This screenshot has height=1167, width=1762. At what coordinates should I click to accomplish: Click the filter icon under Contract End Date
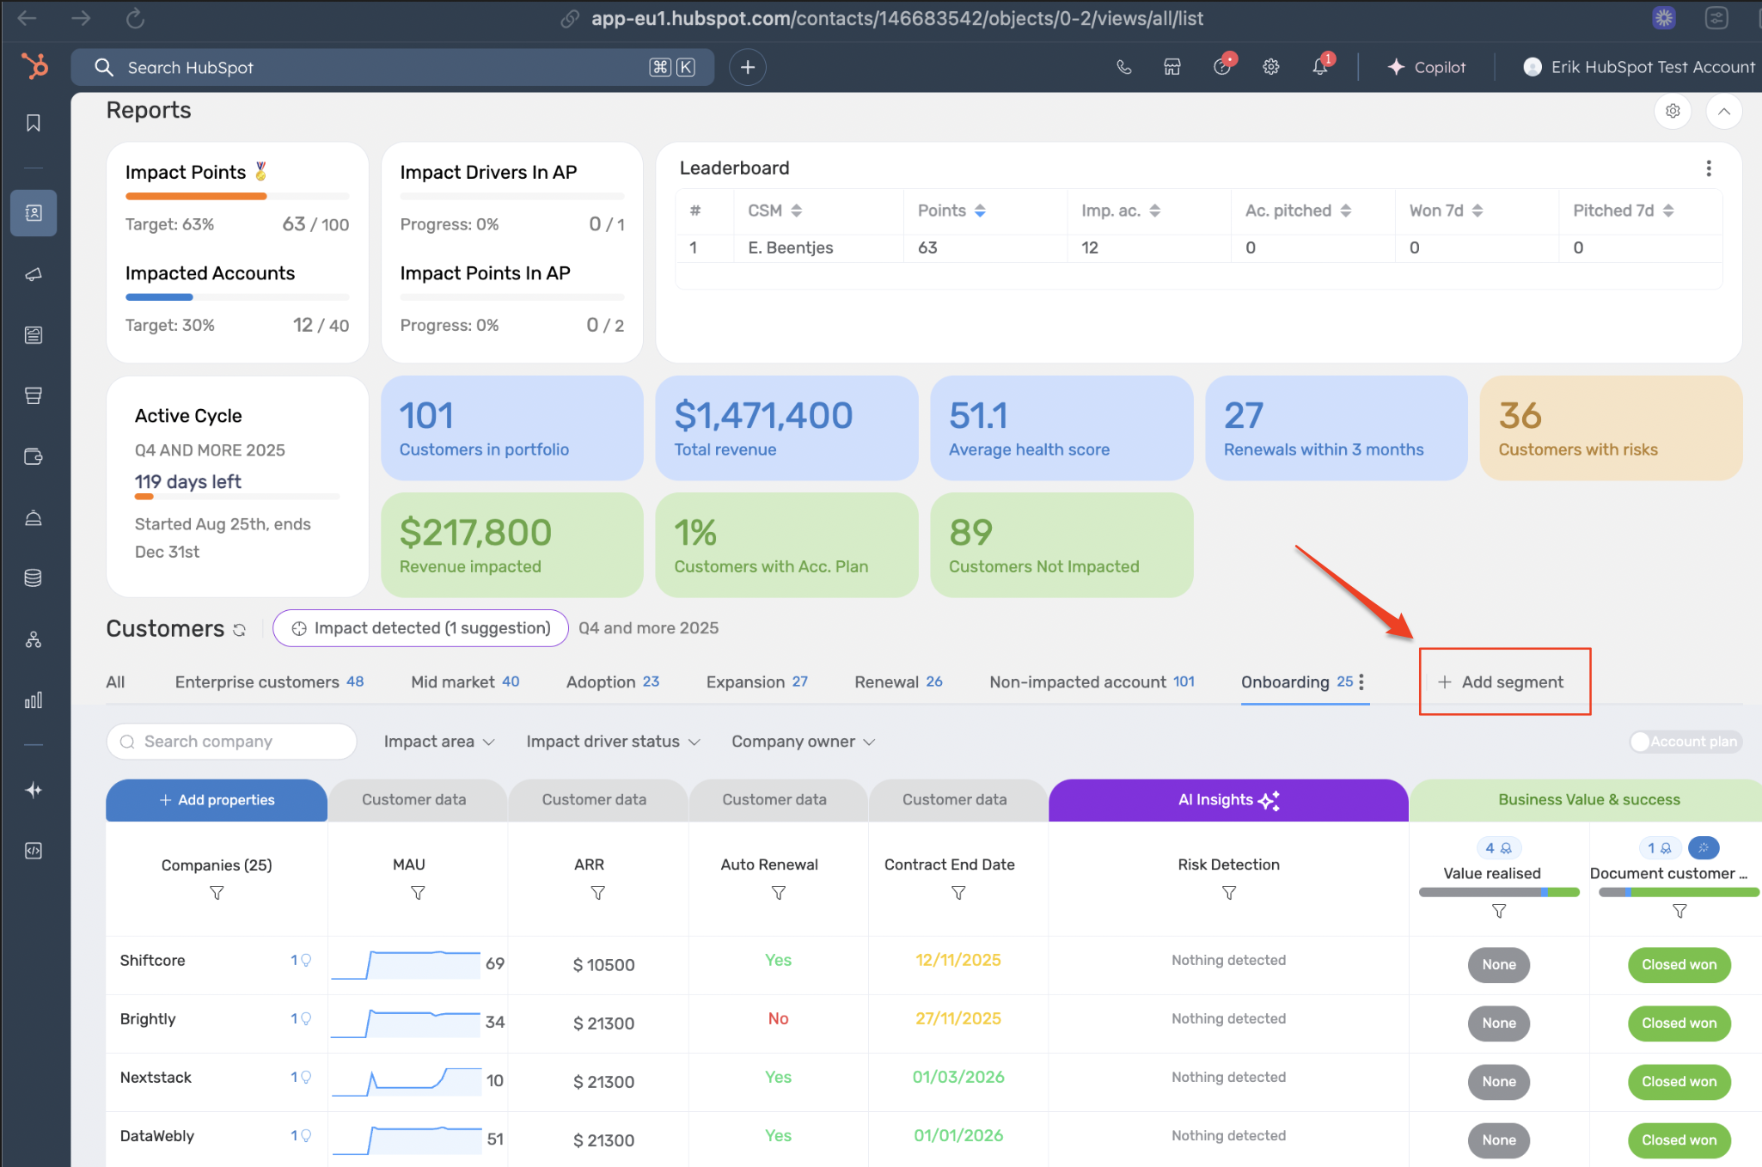point(958,893)
